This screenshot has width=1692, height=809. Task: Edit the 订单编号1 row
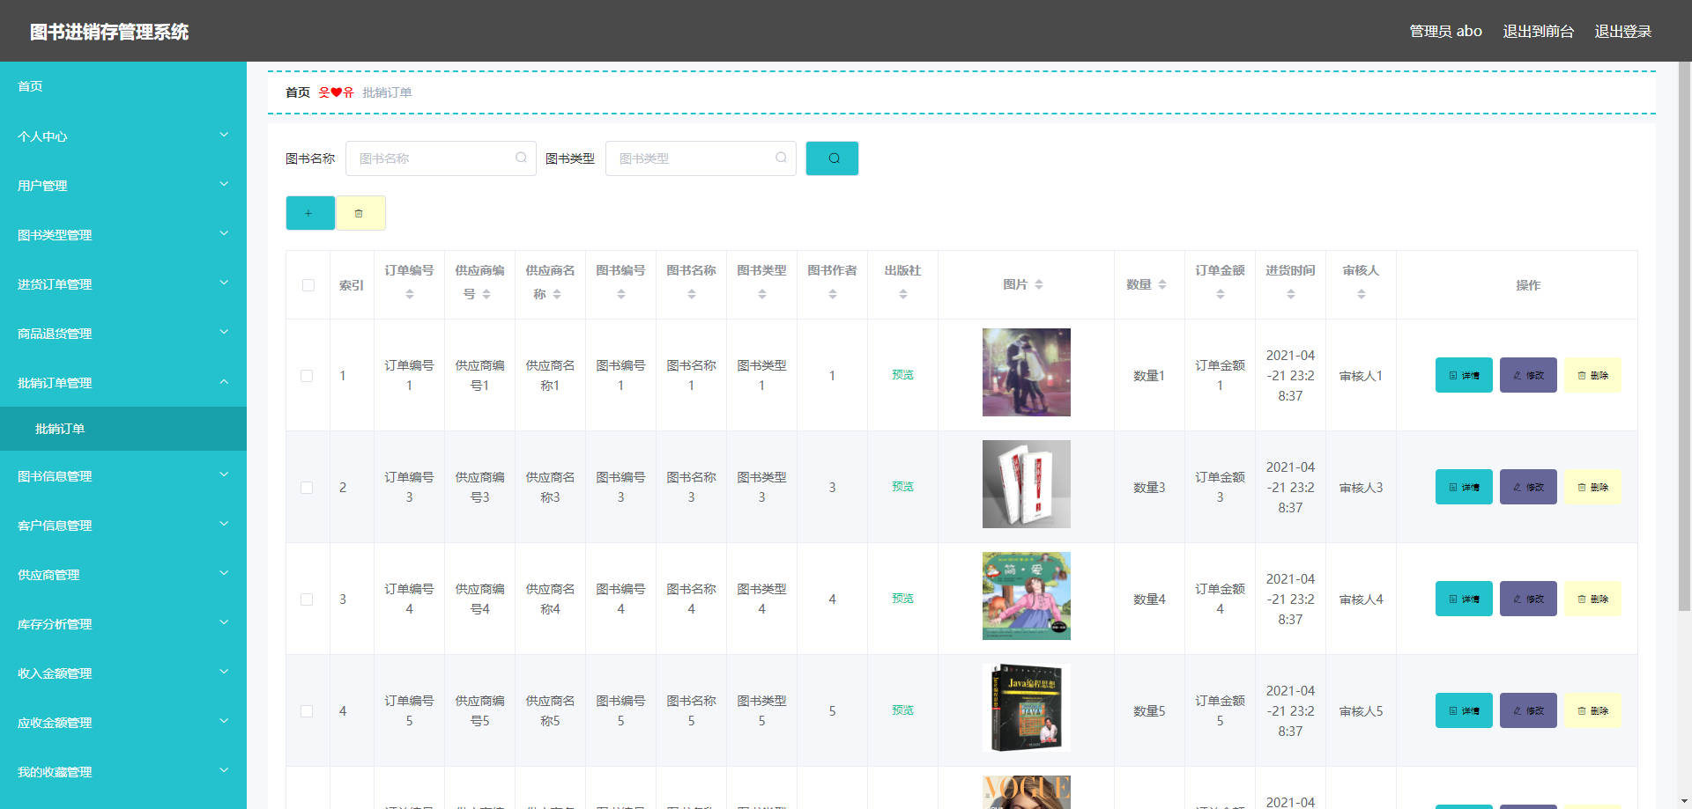click(x=1528, y=375)
